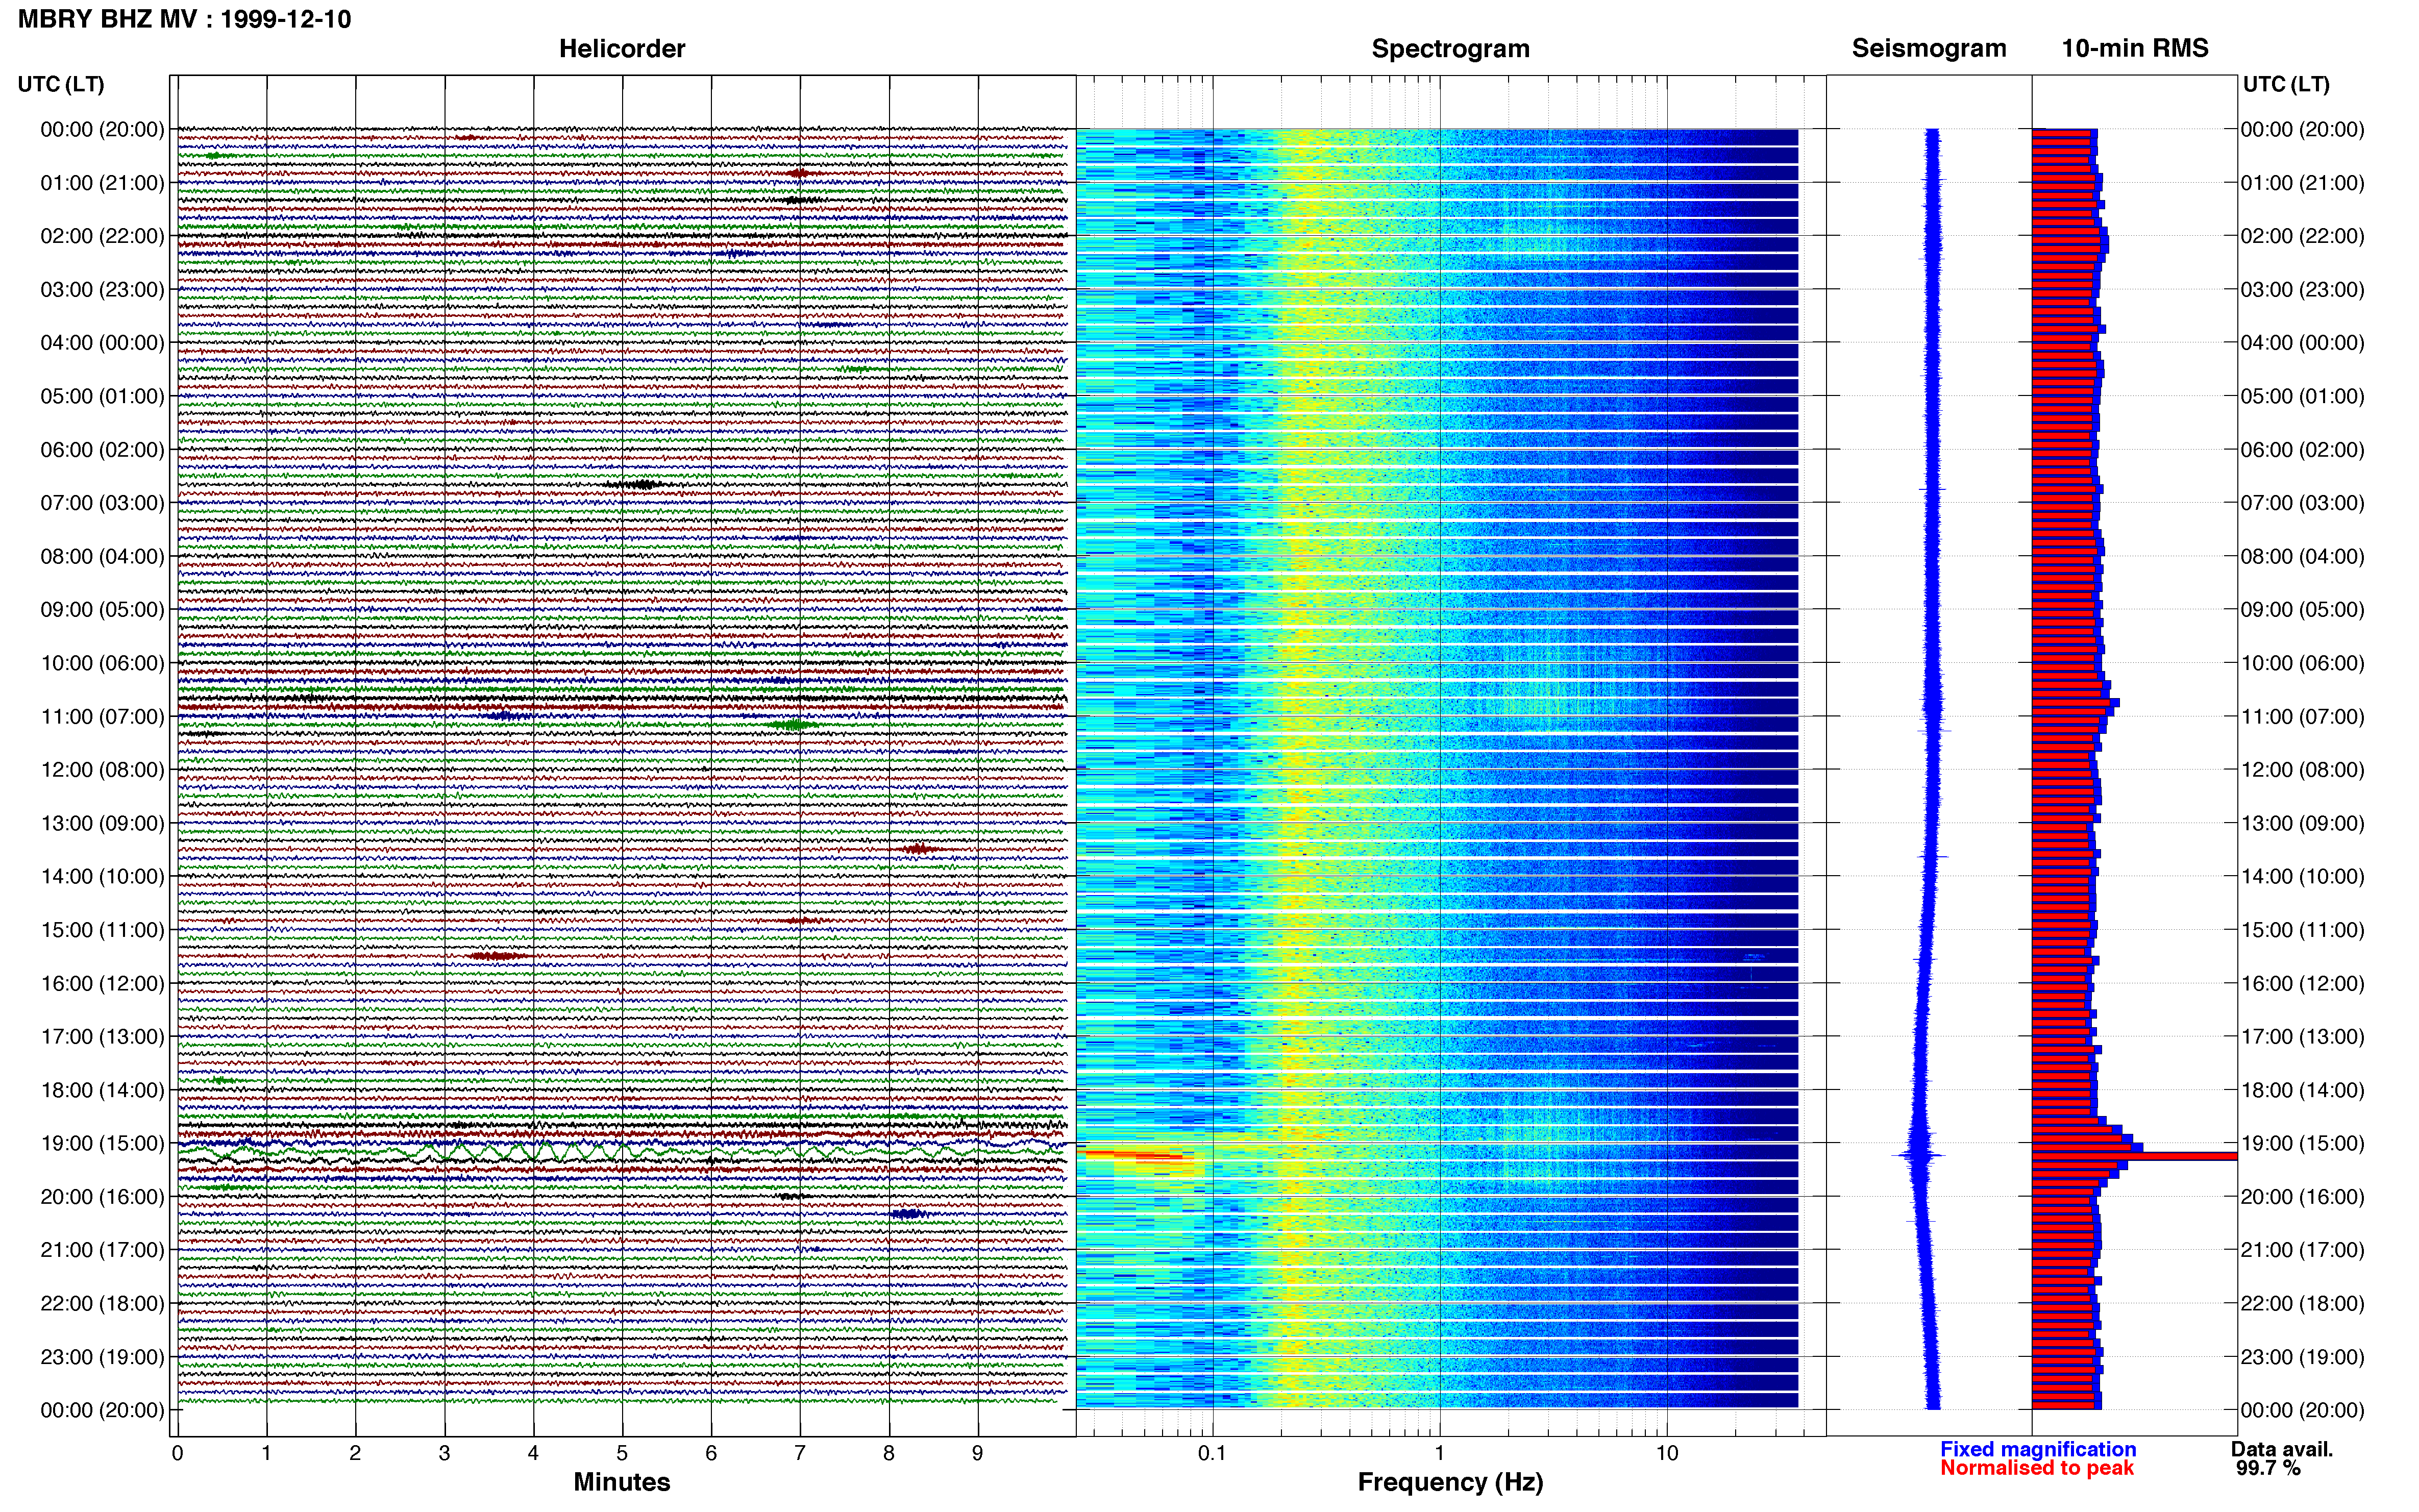Click right time label 02:00 (22:00)
This screenshot has width=2419, height=1512.
(x=2302, y=236)
